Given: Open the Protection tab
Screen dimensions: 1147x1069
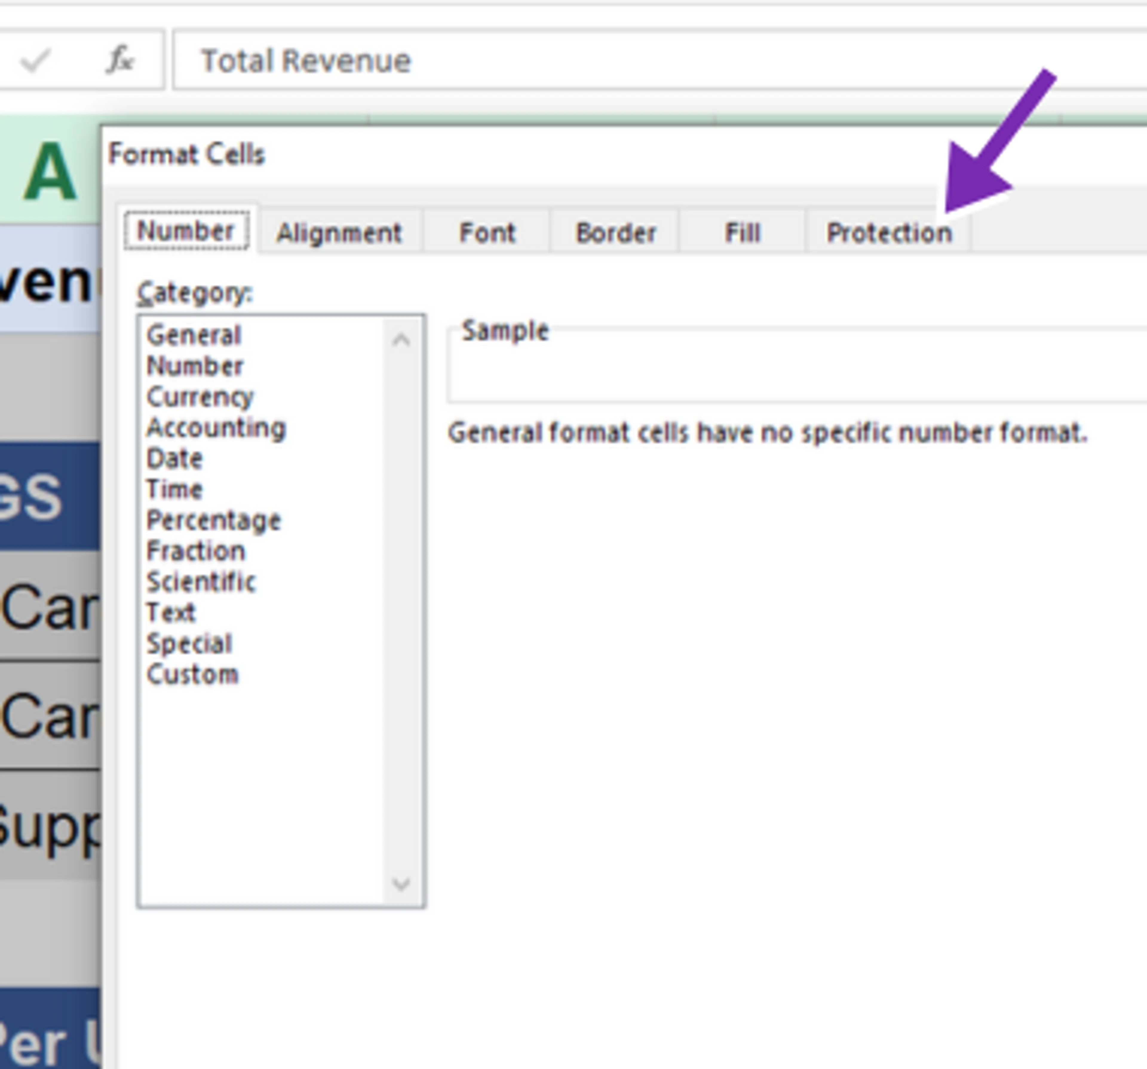Looking at the screenshot, I should [889, 233].
